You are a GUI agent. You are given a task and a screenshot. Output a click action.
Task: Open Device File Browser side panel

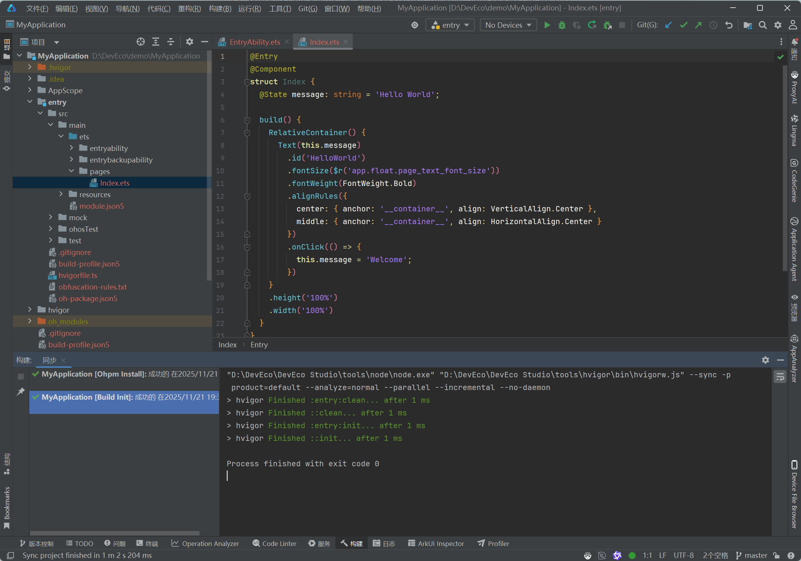pos(794,494)
